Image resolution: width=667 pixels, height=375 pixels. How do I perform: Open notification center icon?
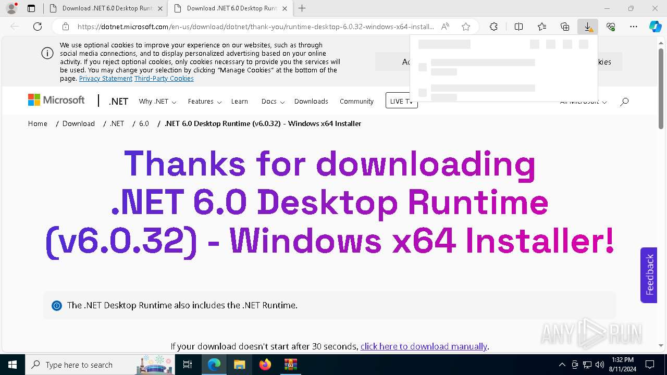(650, 365)
